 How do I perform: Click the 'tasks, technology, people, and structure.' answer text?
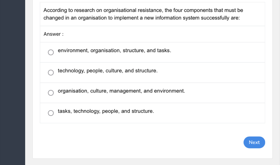tap(106, 111)
